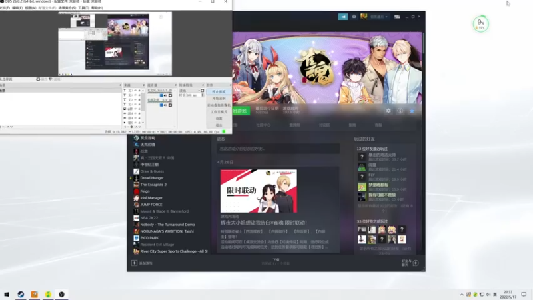The width and height of the screenshot is (533, 300).
Task: Adjust transition duration stepper arrows
Action: (x=203, y=95)
